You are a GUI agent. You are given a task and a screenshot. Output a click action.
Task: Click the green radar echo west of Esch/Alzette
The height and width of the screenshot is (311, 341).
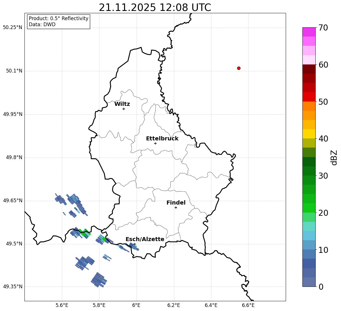tap(104, 239)
